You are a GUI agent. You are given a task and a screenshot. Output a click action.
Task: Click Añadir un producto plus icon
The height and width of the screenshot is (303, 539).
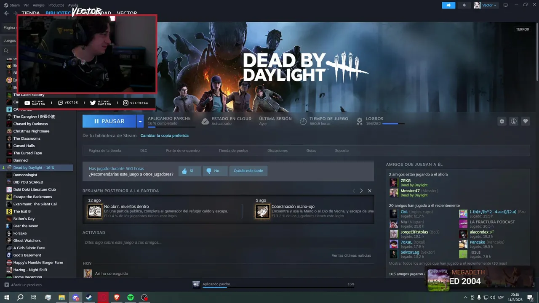click(6, 285)
